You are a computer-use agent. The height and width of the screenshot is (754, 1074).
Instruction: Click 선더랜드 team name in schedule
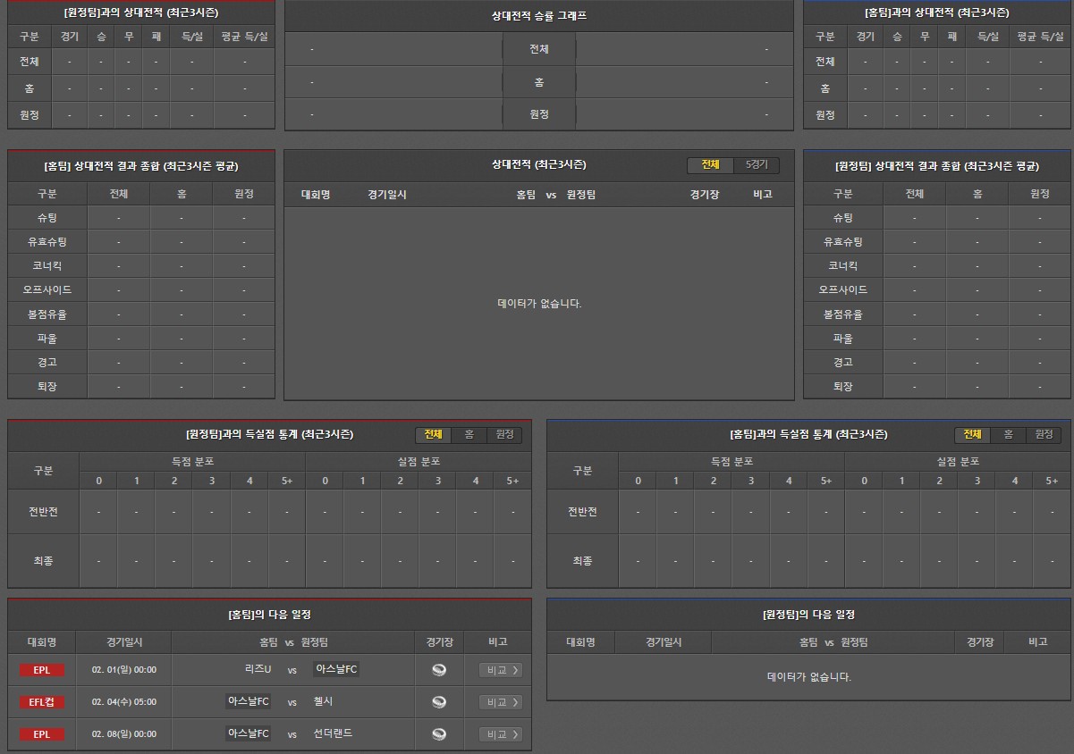333,733
